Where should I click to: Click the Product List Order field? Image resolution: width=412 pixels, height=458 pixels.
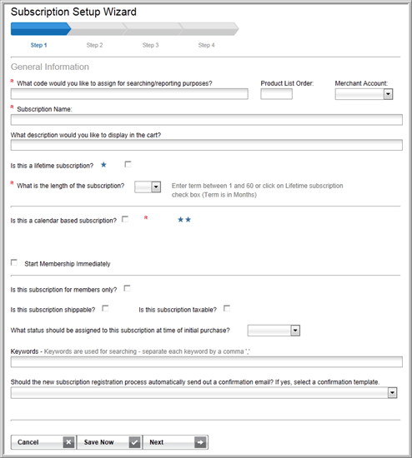277,94
